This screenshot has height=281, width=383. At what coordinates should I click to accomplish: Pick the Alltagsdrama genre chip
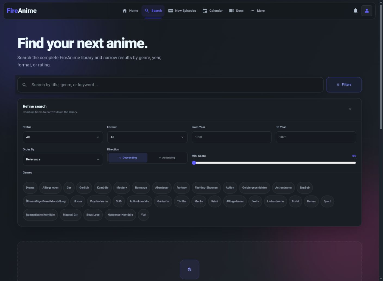235,201
